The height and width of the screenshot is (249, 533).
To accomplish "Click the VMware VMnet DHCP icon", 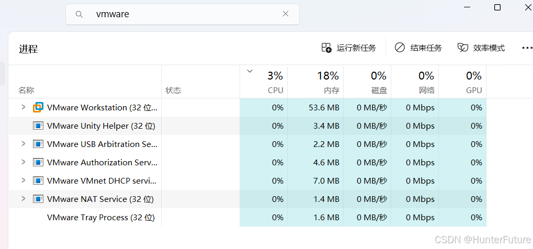I will 38,180.
